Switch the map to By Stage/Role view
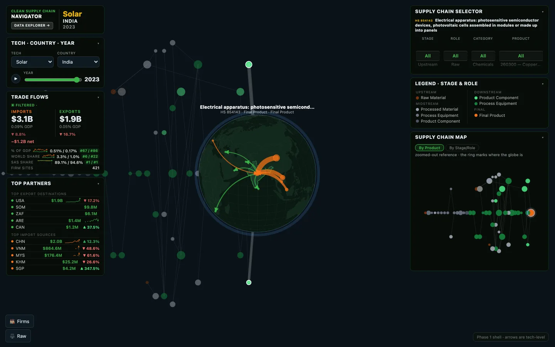 coord(462,148)
